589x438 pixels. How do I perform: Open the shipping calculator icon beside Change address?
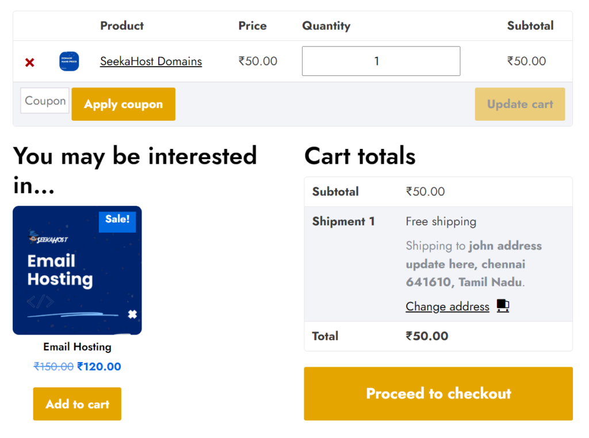tap(502, 305)
